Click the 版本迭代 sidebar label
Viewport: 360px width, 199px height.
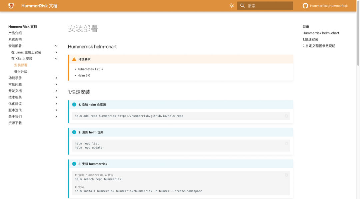coord(15,110)
